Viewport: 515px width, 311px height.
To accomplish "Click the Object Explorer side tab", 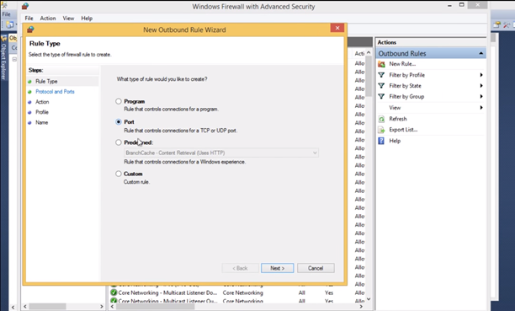I will tap(3, 58).
